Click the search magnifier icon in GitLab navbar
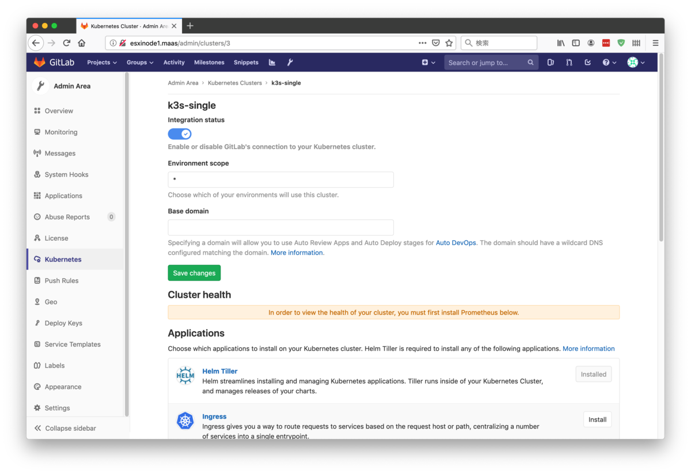 [530, 62]
